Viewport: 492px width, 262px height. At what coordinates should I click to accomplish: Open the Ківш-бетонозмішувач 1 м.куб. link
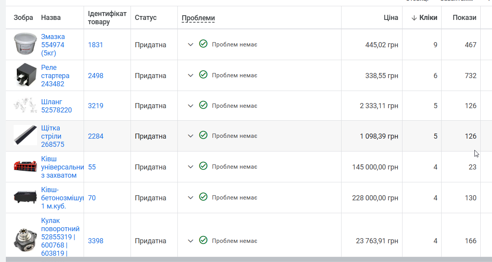click(62, 198)
